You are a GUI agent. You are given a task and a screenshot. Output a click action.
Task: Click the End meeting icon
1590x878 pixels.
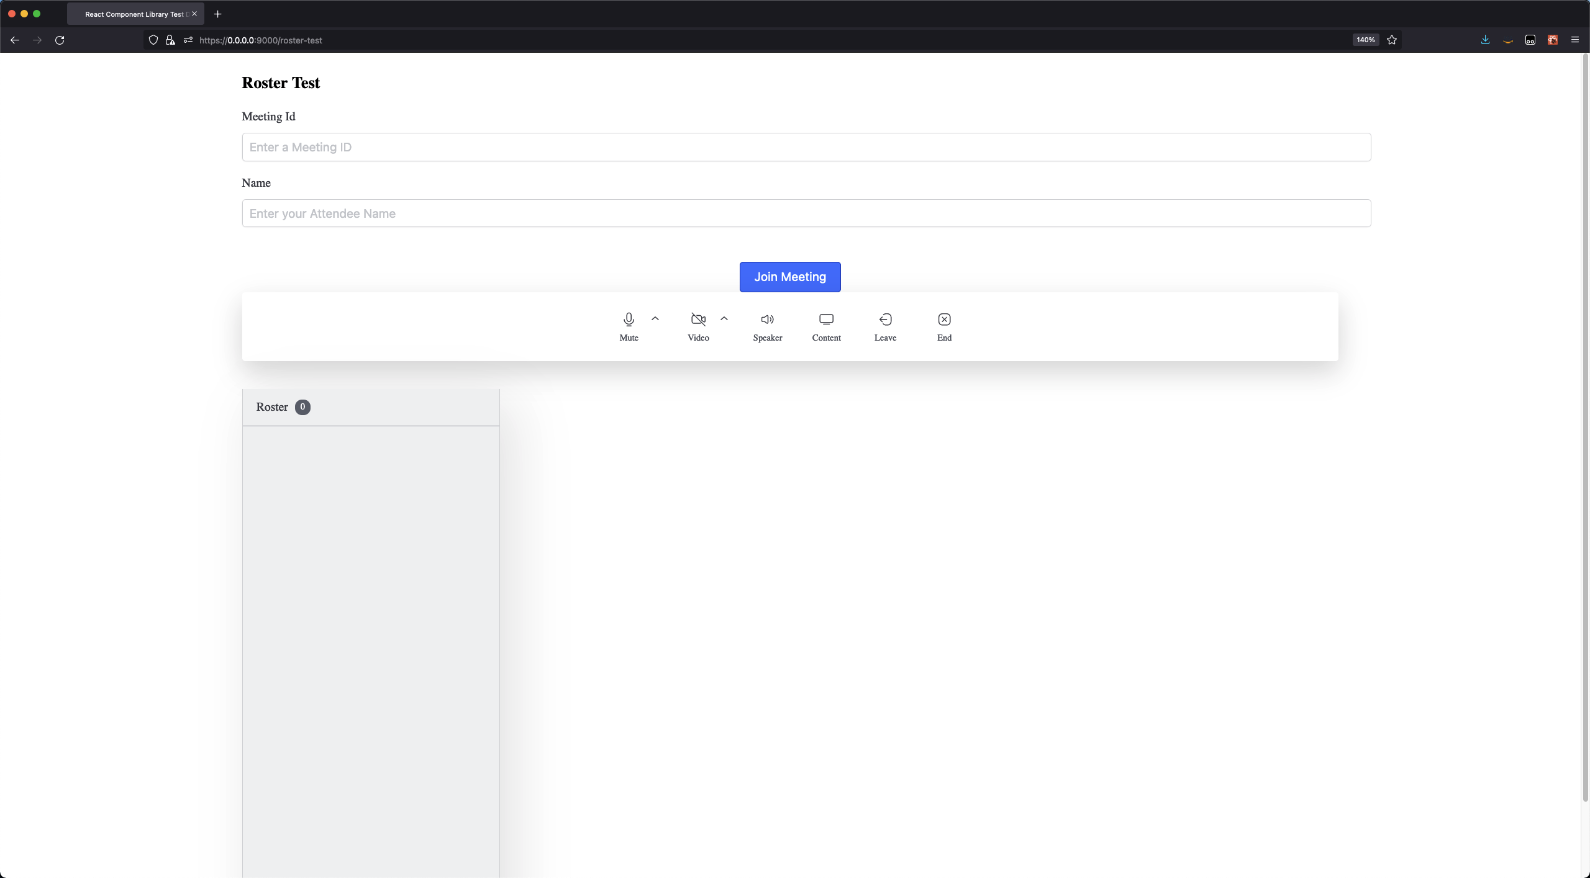(944, 320)
